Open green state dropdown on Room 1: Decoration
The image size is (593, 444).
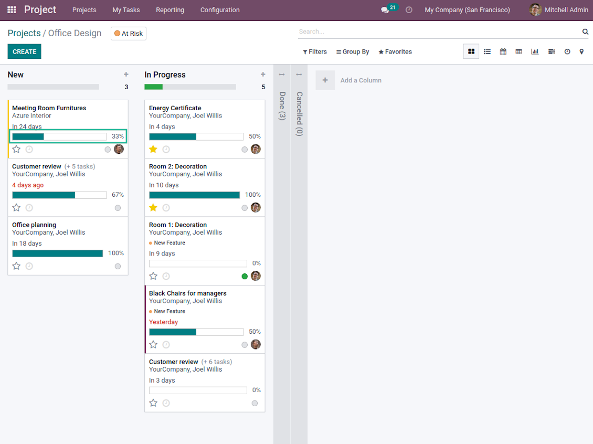click(x=245, y=277)
